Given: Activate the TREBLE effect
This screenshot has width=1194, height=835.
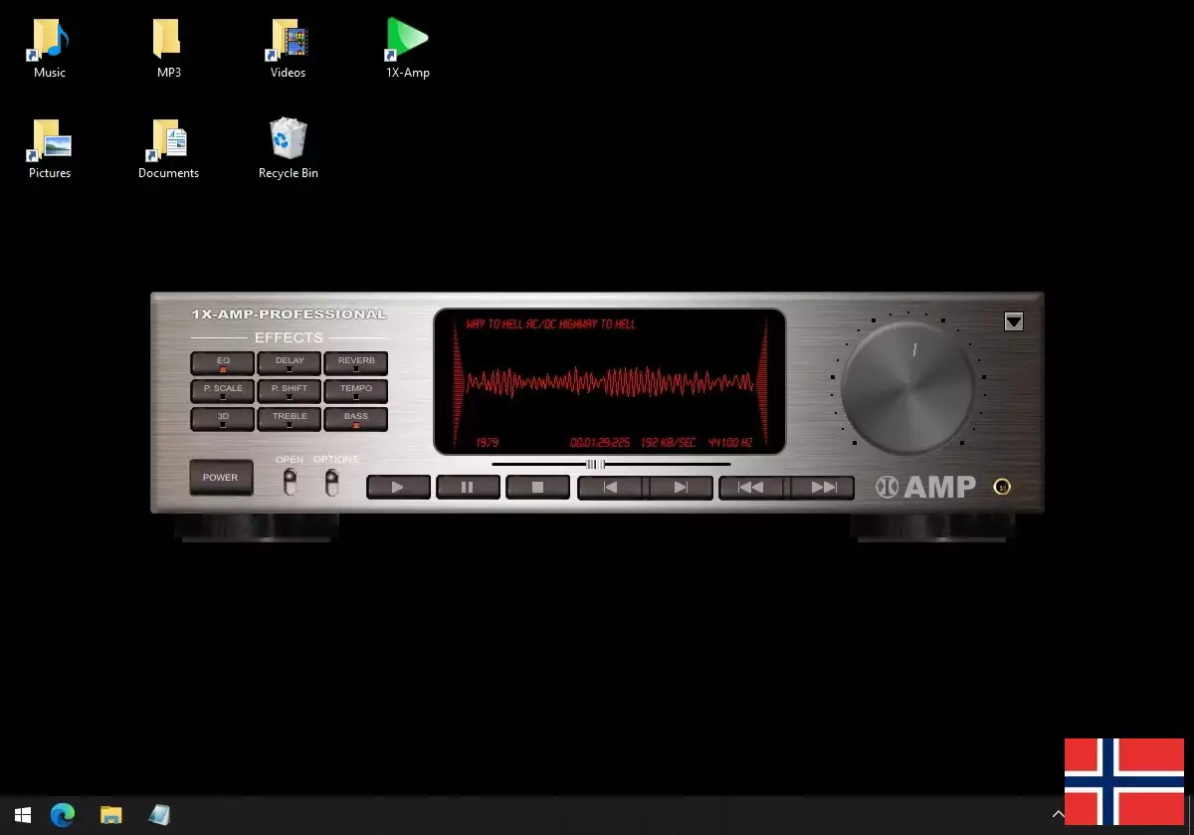Looking at the screenshot, I should (289, 417).
